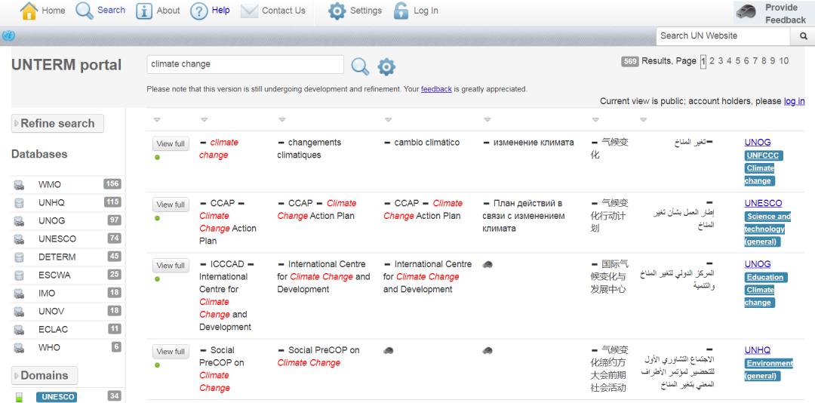This screenshot has width=815, height=403.
Task: Click the database icon next to UNOV
Action: click(19, 312)
